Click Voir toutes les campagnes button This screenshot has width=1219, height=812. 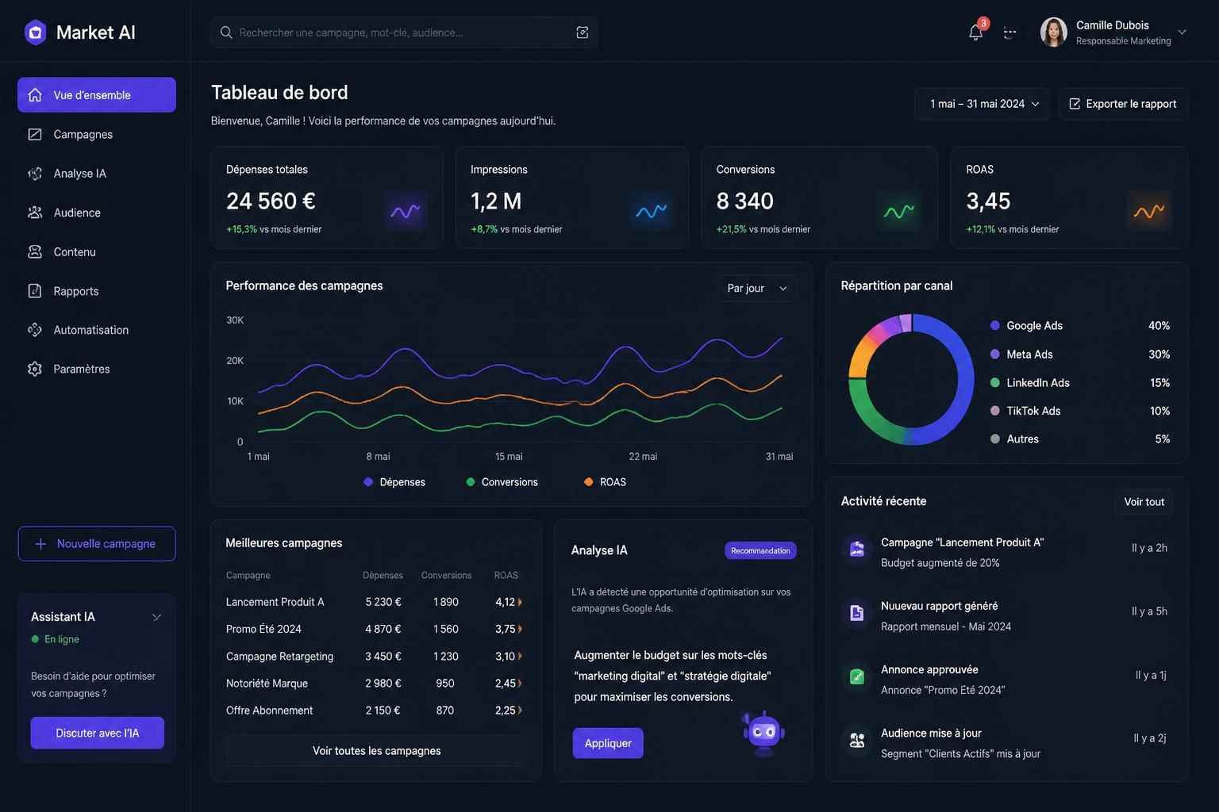point(376,751)
